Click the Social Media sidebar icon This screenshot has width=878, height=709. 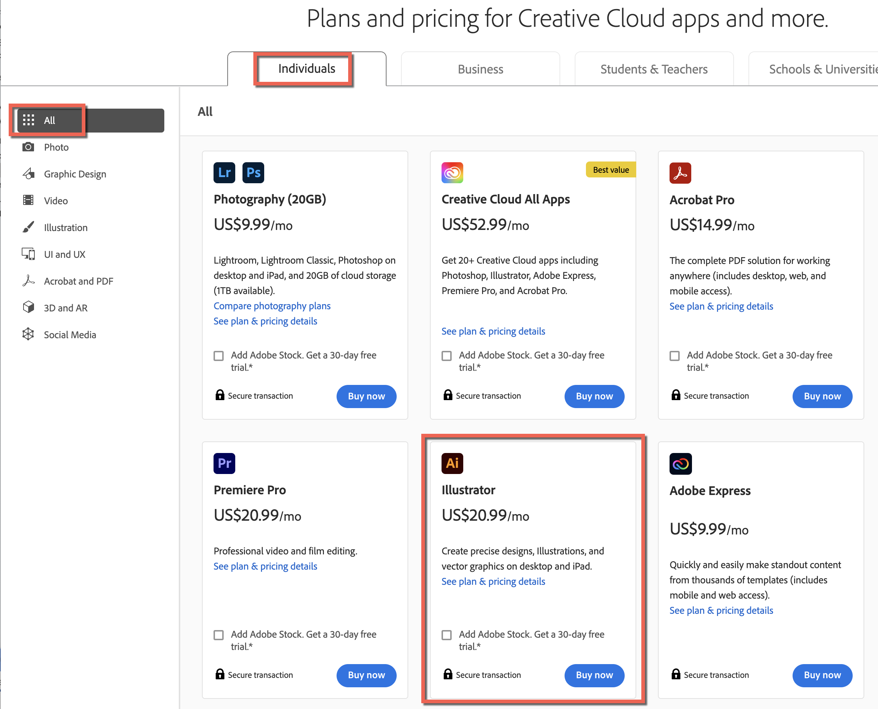[29, 334]
